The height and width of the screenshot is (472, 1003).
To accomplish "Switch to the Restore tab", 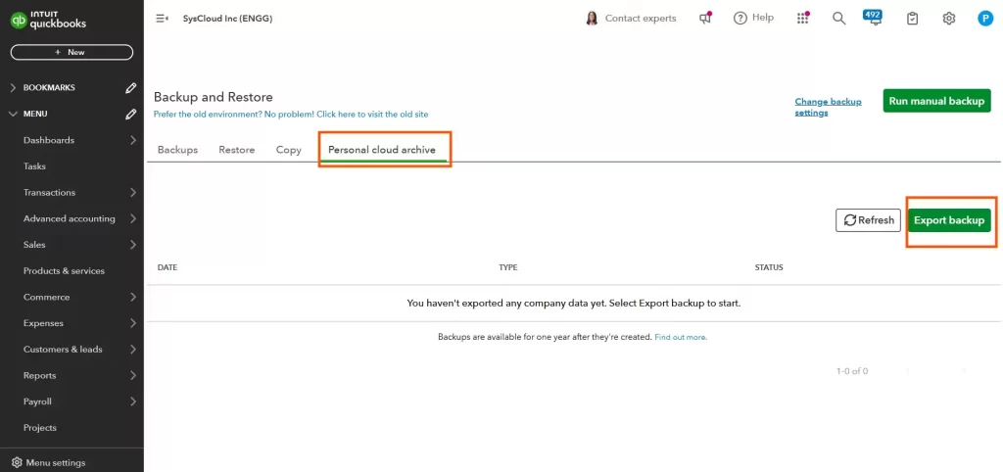I will pyautogui.click(x=236, y=150).
